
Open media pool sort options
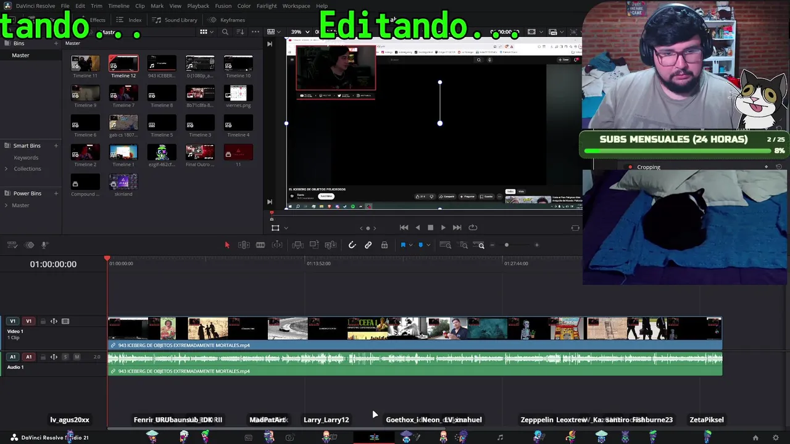pos(240,32)
